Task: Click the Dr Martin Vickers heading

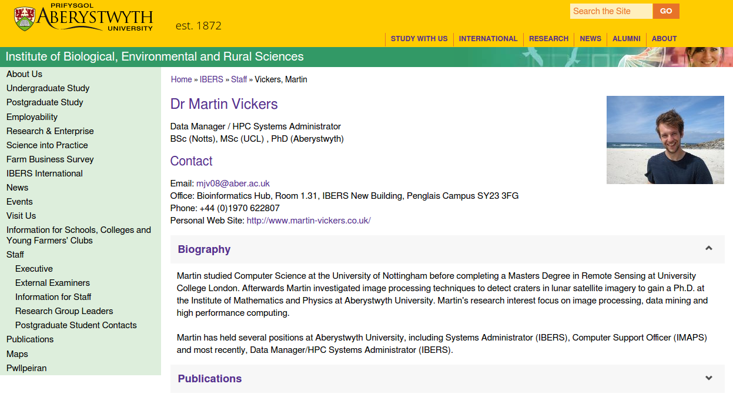Action: (x=224, y=104)
